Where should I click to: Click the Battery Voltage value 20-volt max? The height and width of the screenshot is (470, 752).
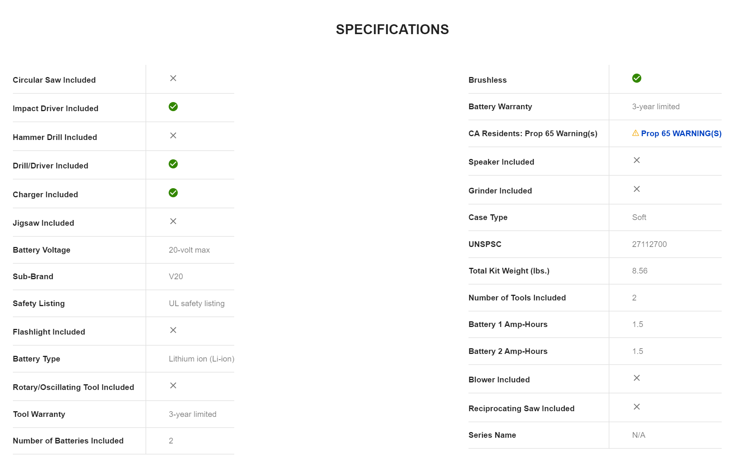(189, 250)
